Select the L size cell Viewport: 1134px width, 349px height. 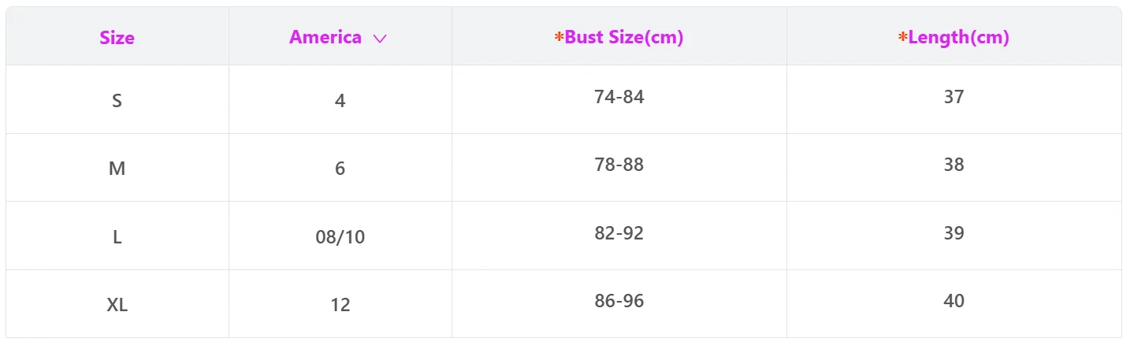(117, 236)
